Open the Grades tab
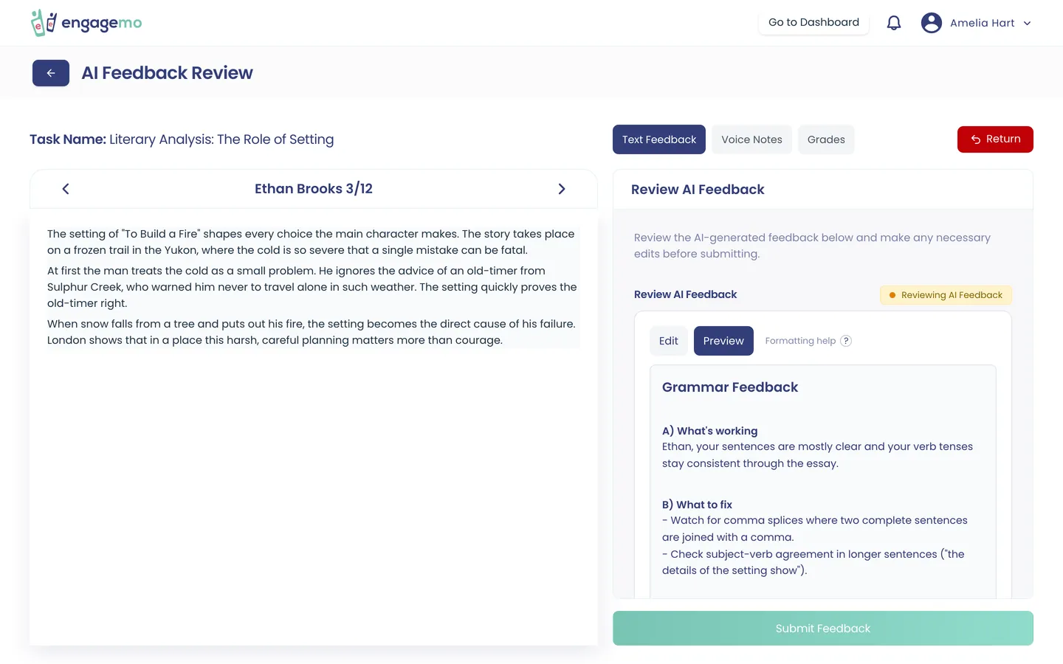 point(826,139)
